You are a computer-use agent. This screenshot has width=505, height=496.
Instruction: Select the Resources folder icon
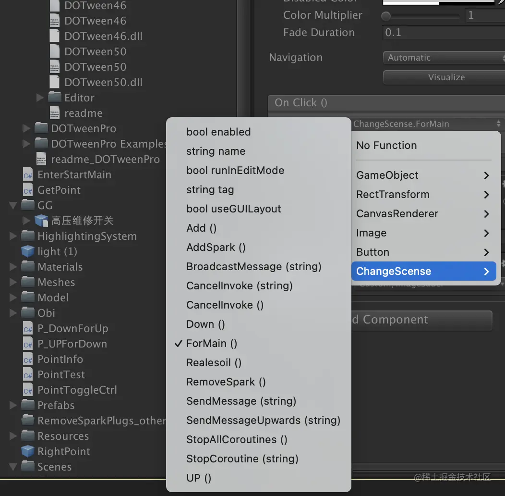coord(28,436)
